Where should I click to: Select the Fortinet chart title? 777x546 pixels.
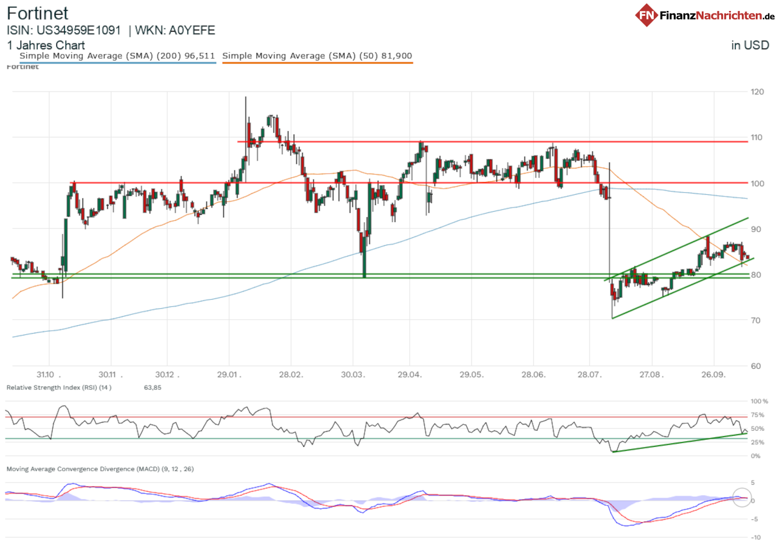tap(38, 13)
